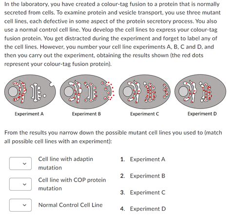The height and width of the screenshot is (220, 231).
Task: Click the Experiment A cell diagram
Action: coord(30,92)
